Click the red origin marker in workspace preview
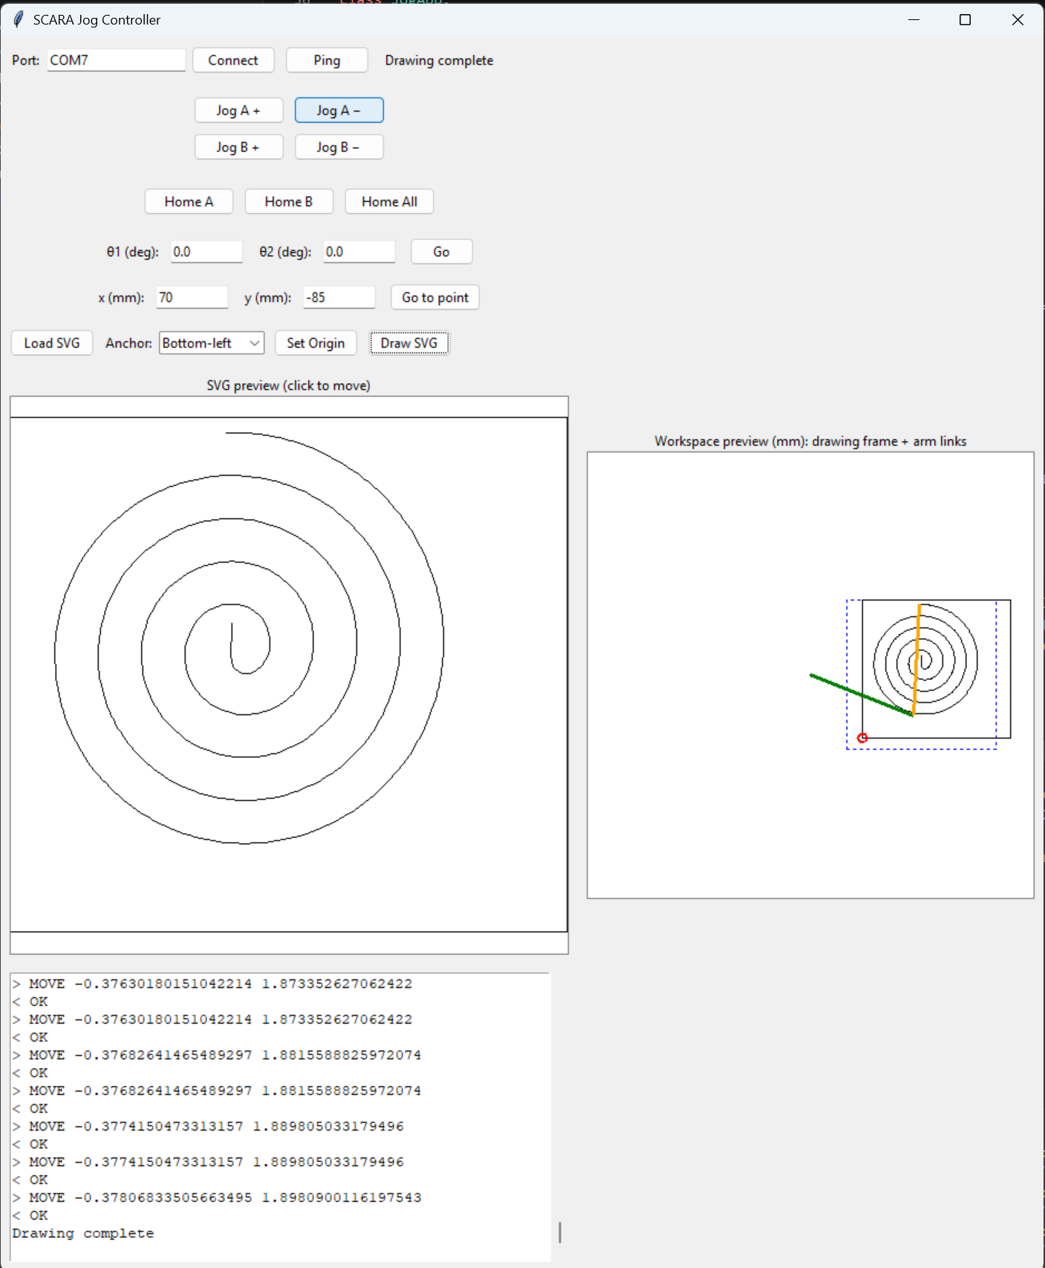Image resolution: width=1045 pixels, height=1268 pixels. (862, 738)
